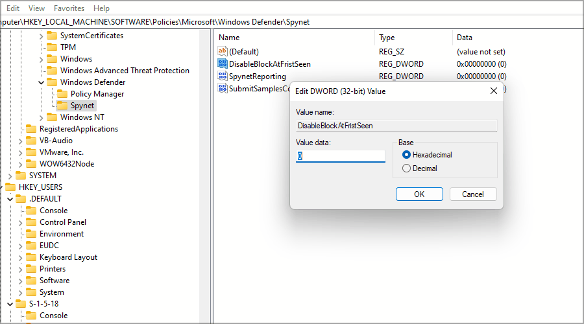584x324 pixels.
Task: Click the HKEY_USERS folder icon
Action: 10,187
